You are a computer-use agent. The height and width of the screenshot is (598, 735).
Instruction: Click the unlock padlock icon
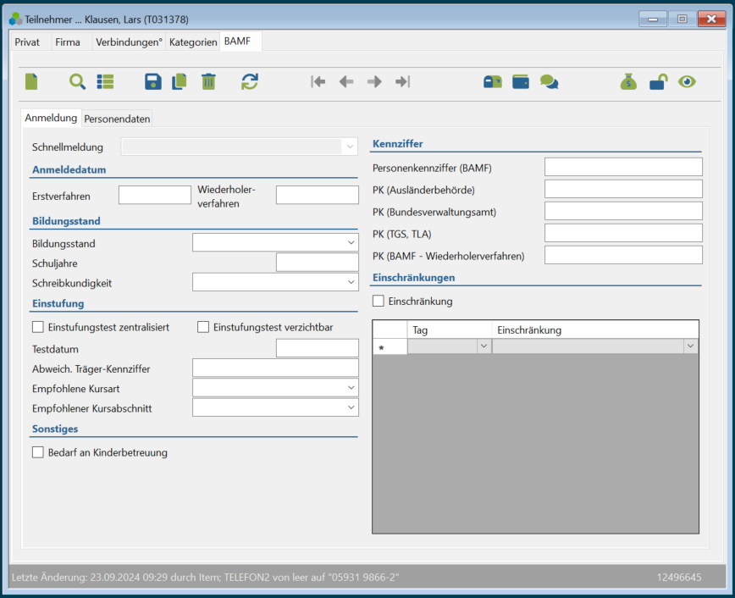pyautogui.click(x=658, y=82)
